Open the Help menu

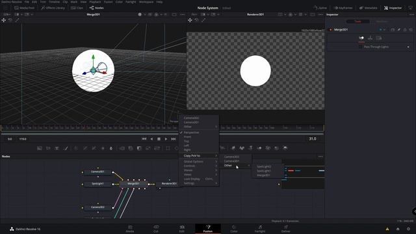pos(159,2)
